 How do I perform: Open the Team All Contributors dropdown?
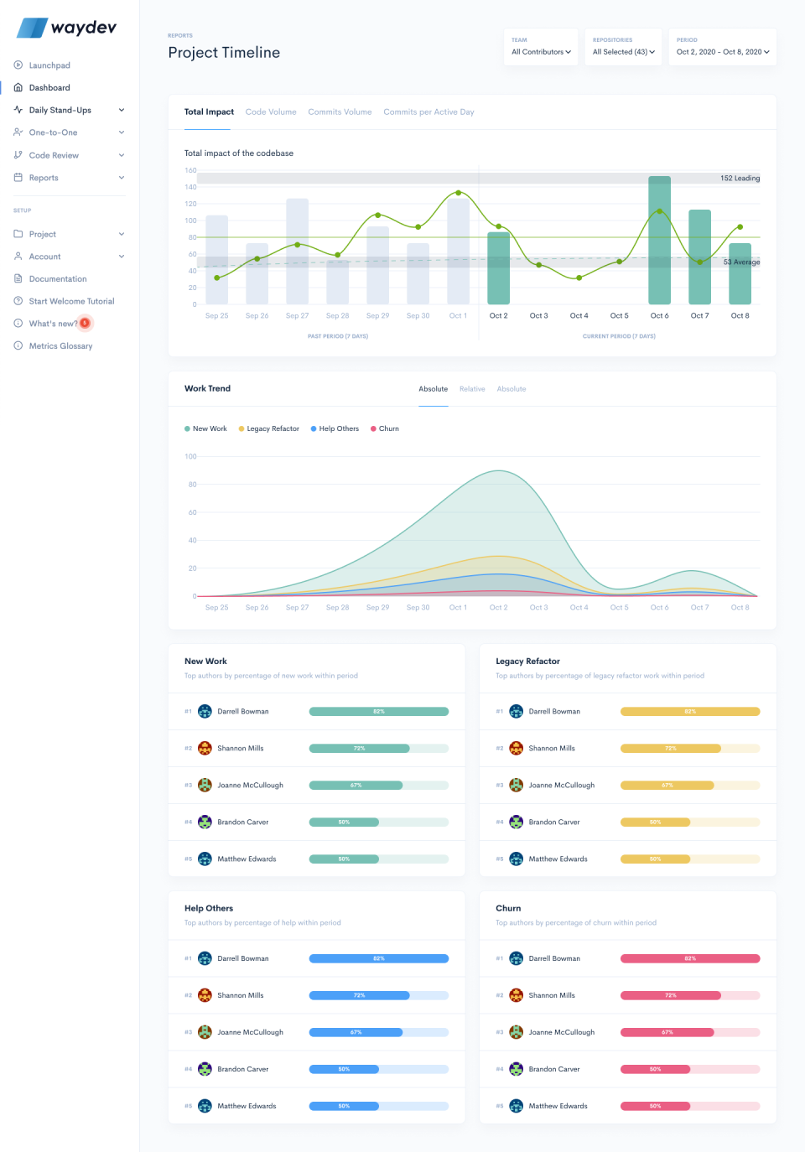(540, 51)
